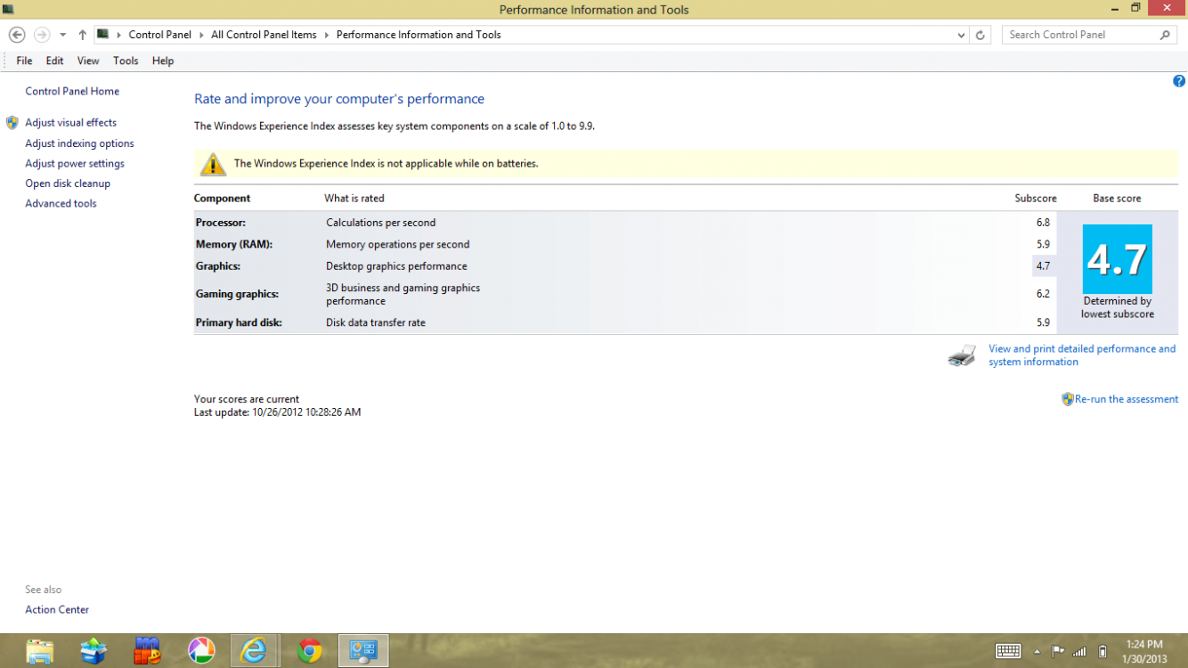This screenshot has width=1188, height=668.
Task: View and print detailed performance information
Action: (1082, 355)
